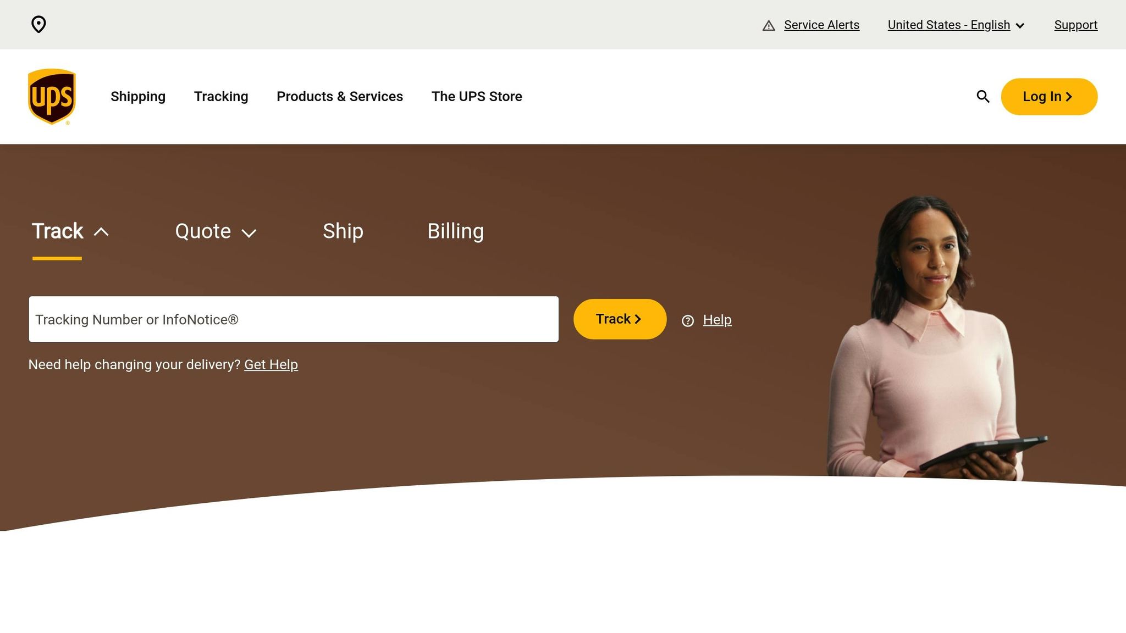This screenshot has height=633, width=1126.
Task: Focus the Tracking Number or InfoNotice field
Action: pyautogui.click(x=294, y=319)
